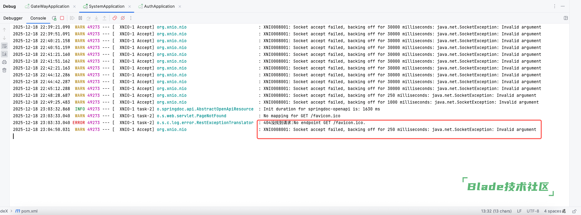Image resolution: width=581 pixels, height=215 pixels.
Task: Click the Rerun SystemApplication debug icon
Action: pyautogui.click(x=54, y=18)
